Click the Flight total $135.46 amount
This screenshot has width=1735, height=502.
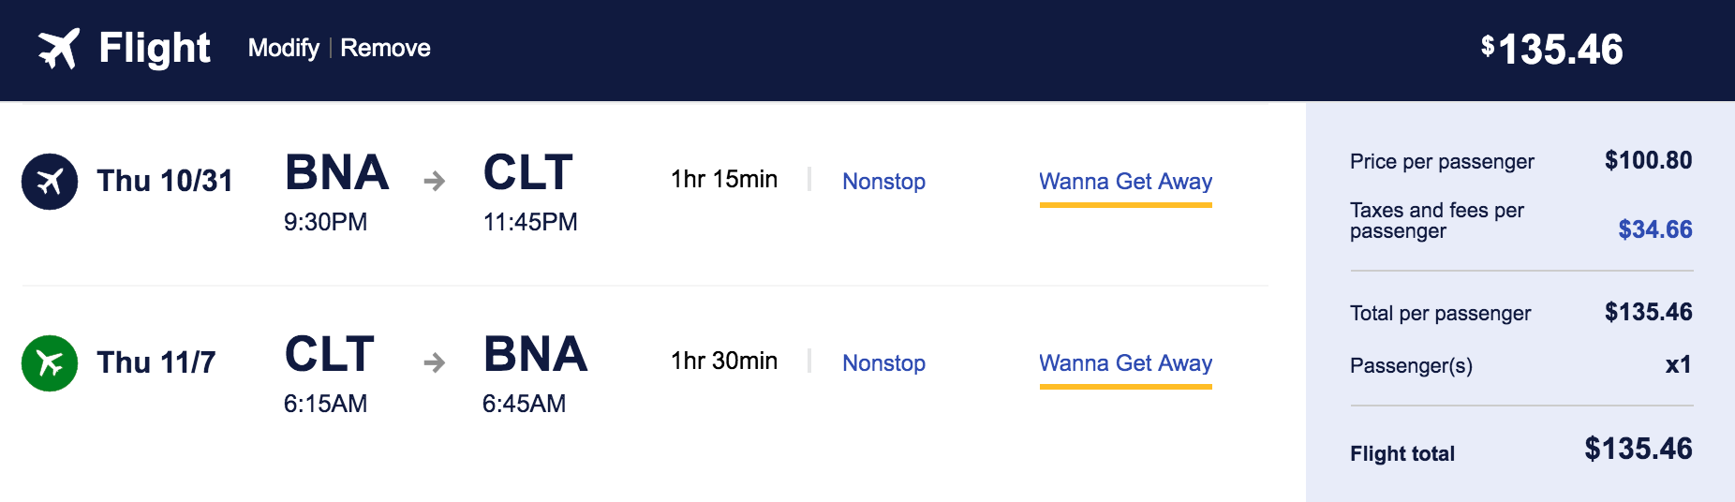1638,449
